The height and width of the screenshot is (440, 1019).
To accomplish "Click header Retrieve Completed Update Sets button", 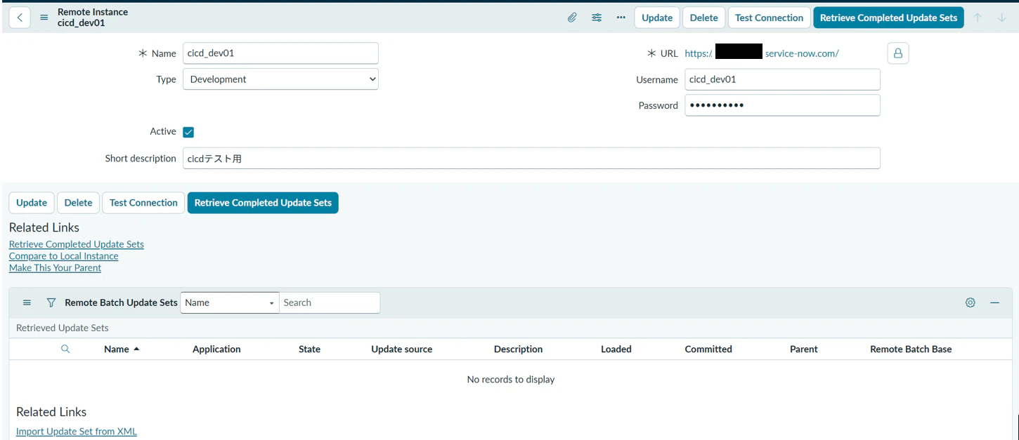I will [888, 18].
